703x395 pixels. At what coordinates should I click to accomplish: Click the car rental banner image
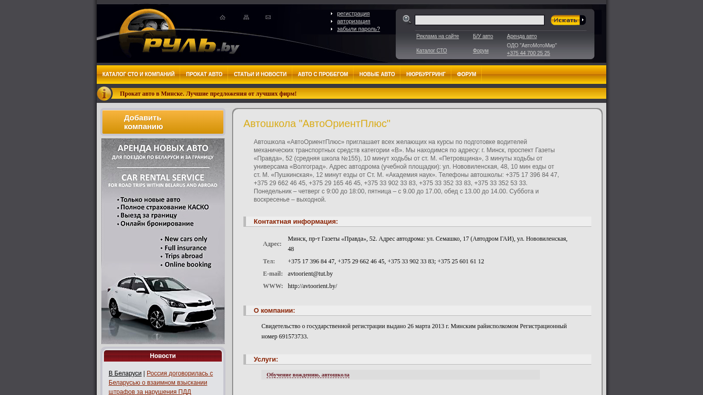click(x=163, y=241)
